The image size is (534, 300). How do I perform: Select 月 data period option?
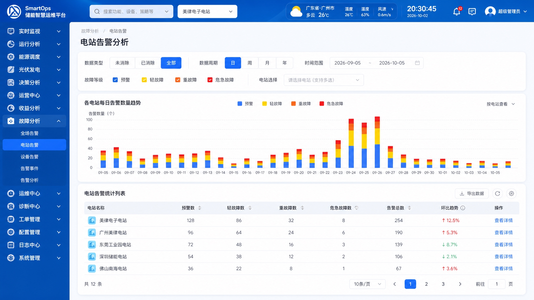coord(267,63)
